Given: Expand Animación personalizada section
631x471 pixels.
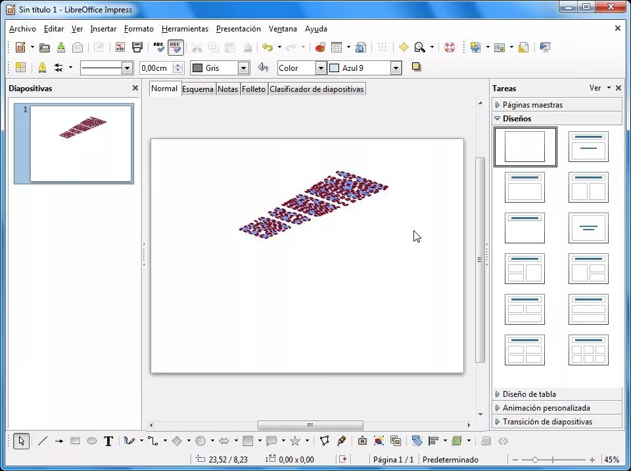Looking at the screenshot, I should click(x=557, y=407).
